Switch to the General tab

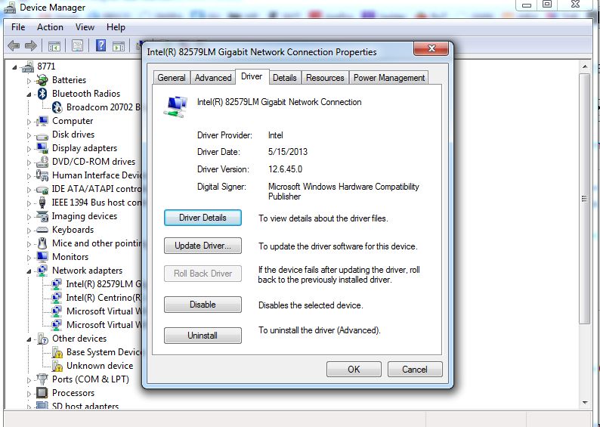(172, 78)
